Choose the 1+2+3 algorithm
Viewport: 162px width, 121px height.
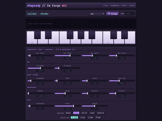(92, 113)
